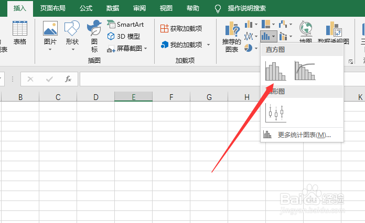This screenshot has width=365, height=223.
Task: Switch to the 页面布局 ribbon tab
Action: 52,8
